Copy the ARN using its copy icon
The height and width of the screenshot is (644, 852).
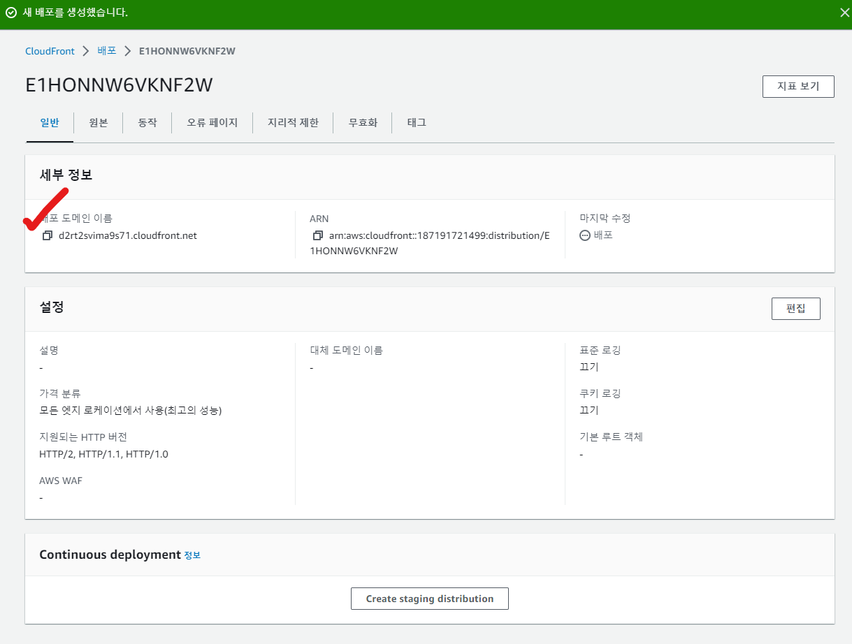318,236
